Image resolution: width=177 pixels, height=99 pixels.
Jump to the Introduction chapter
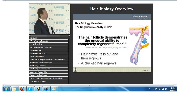[49, 38]
